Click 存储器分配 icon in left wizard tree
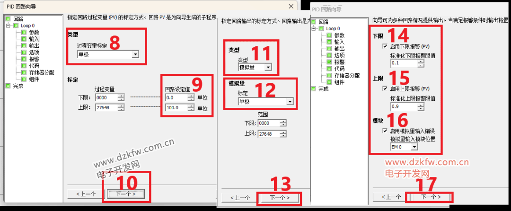This screenshot has width=511, height=211. coord(24,72)
